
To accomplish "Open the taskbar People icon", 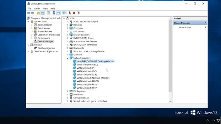I will 207,120.
